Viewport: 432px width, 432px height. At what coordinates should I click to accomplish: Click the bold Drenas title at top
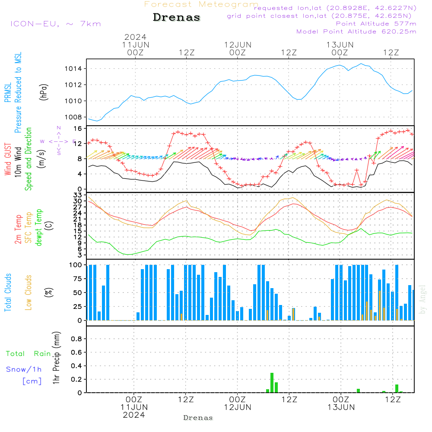177,18
